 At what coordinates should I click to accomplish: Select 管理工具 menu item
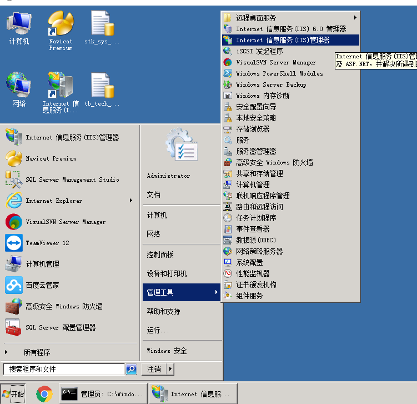[182, 292]
